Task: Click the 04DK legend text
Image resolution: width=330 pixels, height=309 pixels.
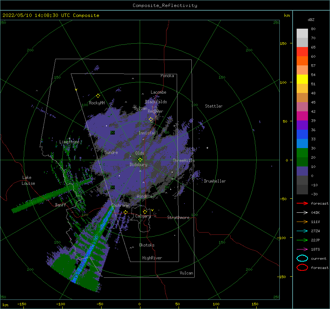Action: pyautogui.click(x=315, y=213)
